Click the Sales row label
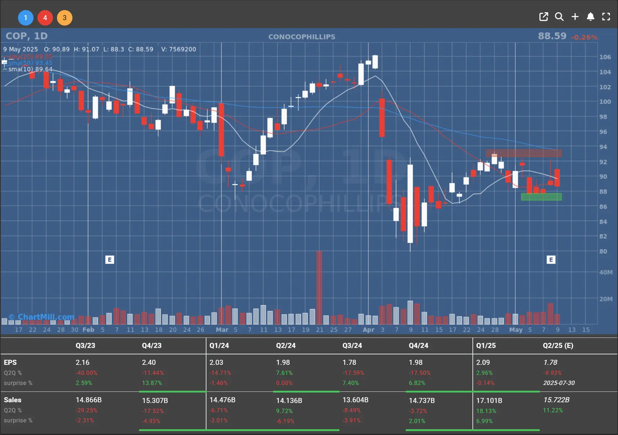618x435 pixels. pyautogui.click(x=13, y=400)
